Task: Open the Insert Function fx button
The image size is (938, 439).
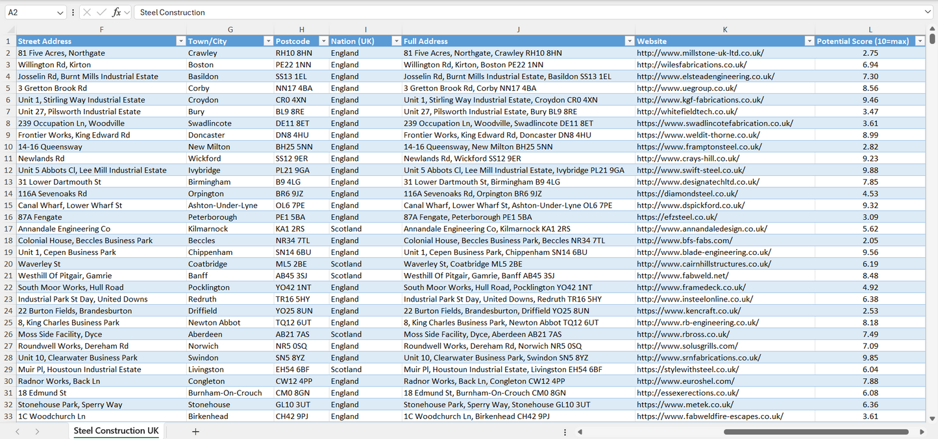Action: click(x=116, y=12)
